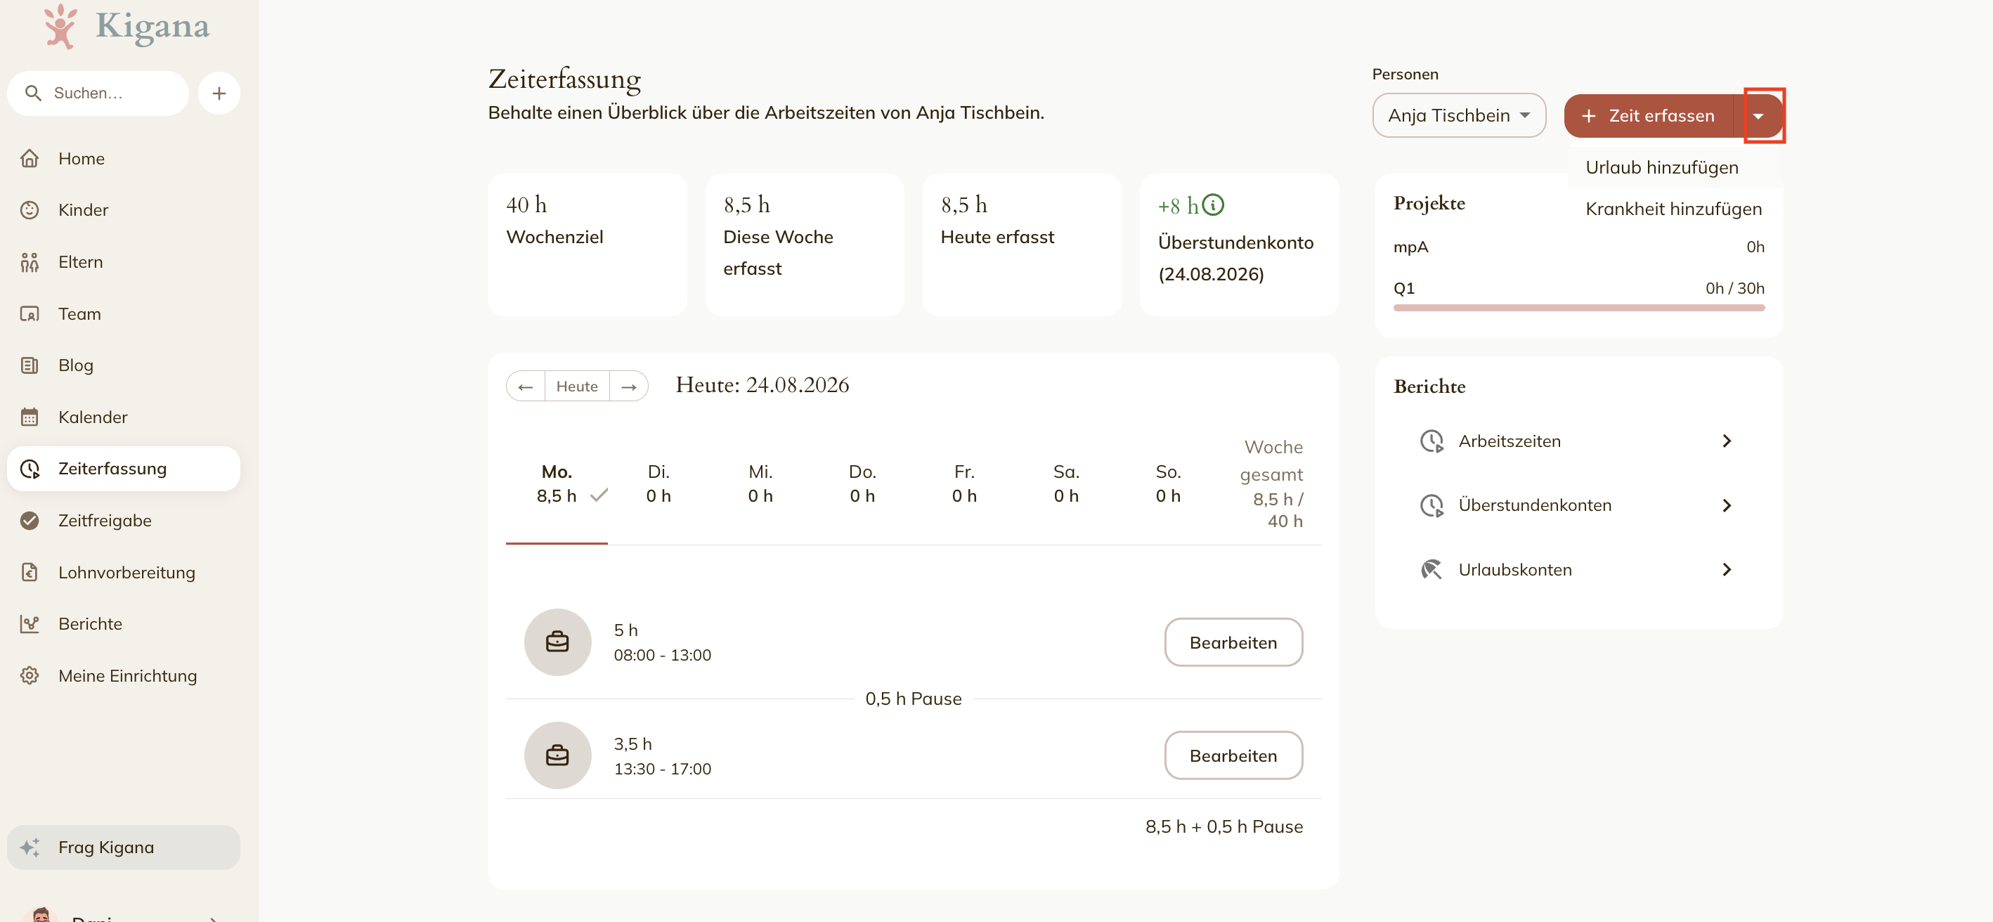Click the 40 h Wochenziel card
Image resolution: width=1993 pixels, height=922 pixels.
tap(587, 245)
